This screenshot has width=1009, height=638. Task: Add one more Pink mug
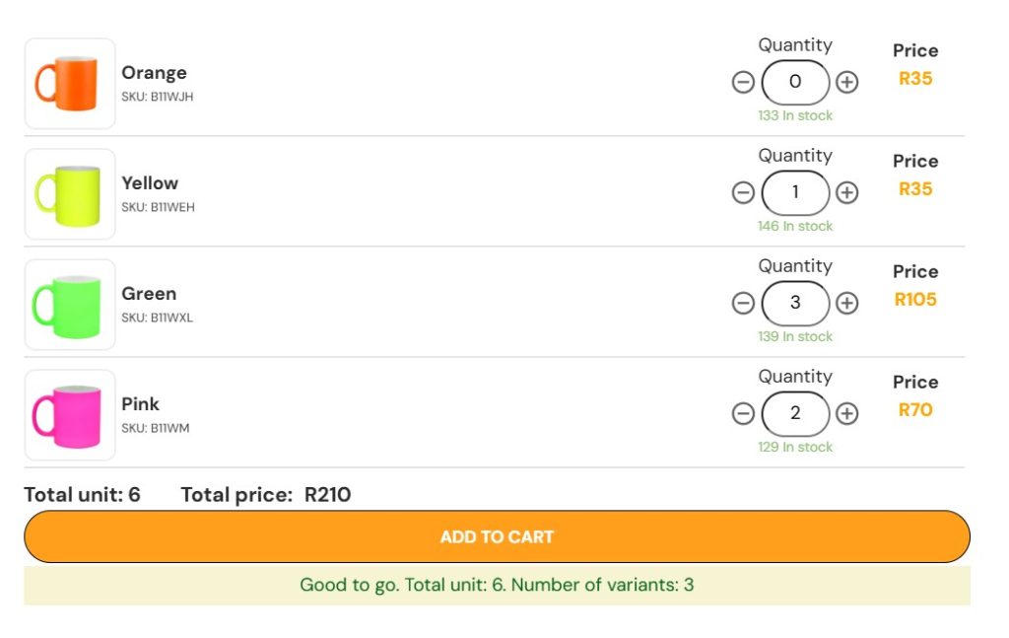846,413
